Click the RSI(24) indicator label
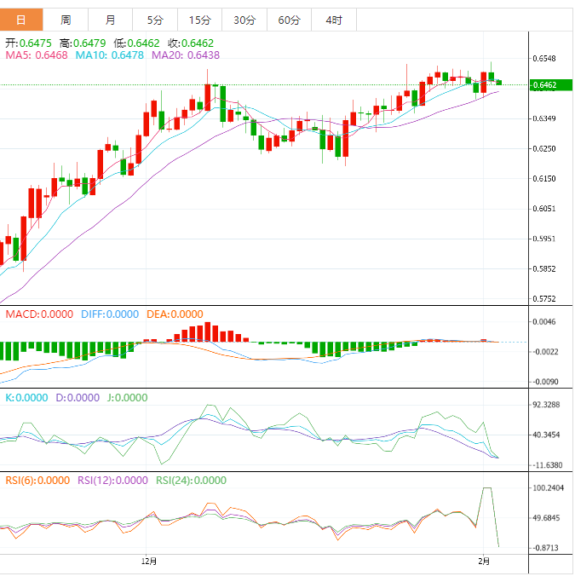The width and height of the screenshot is (575, 582). click(x=191, y=480)
